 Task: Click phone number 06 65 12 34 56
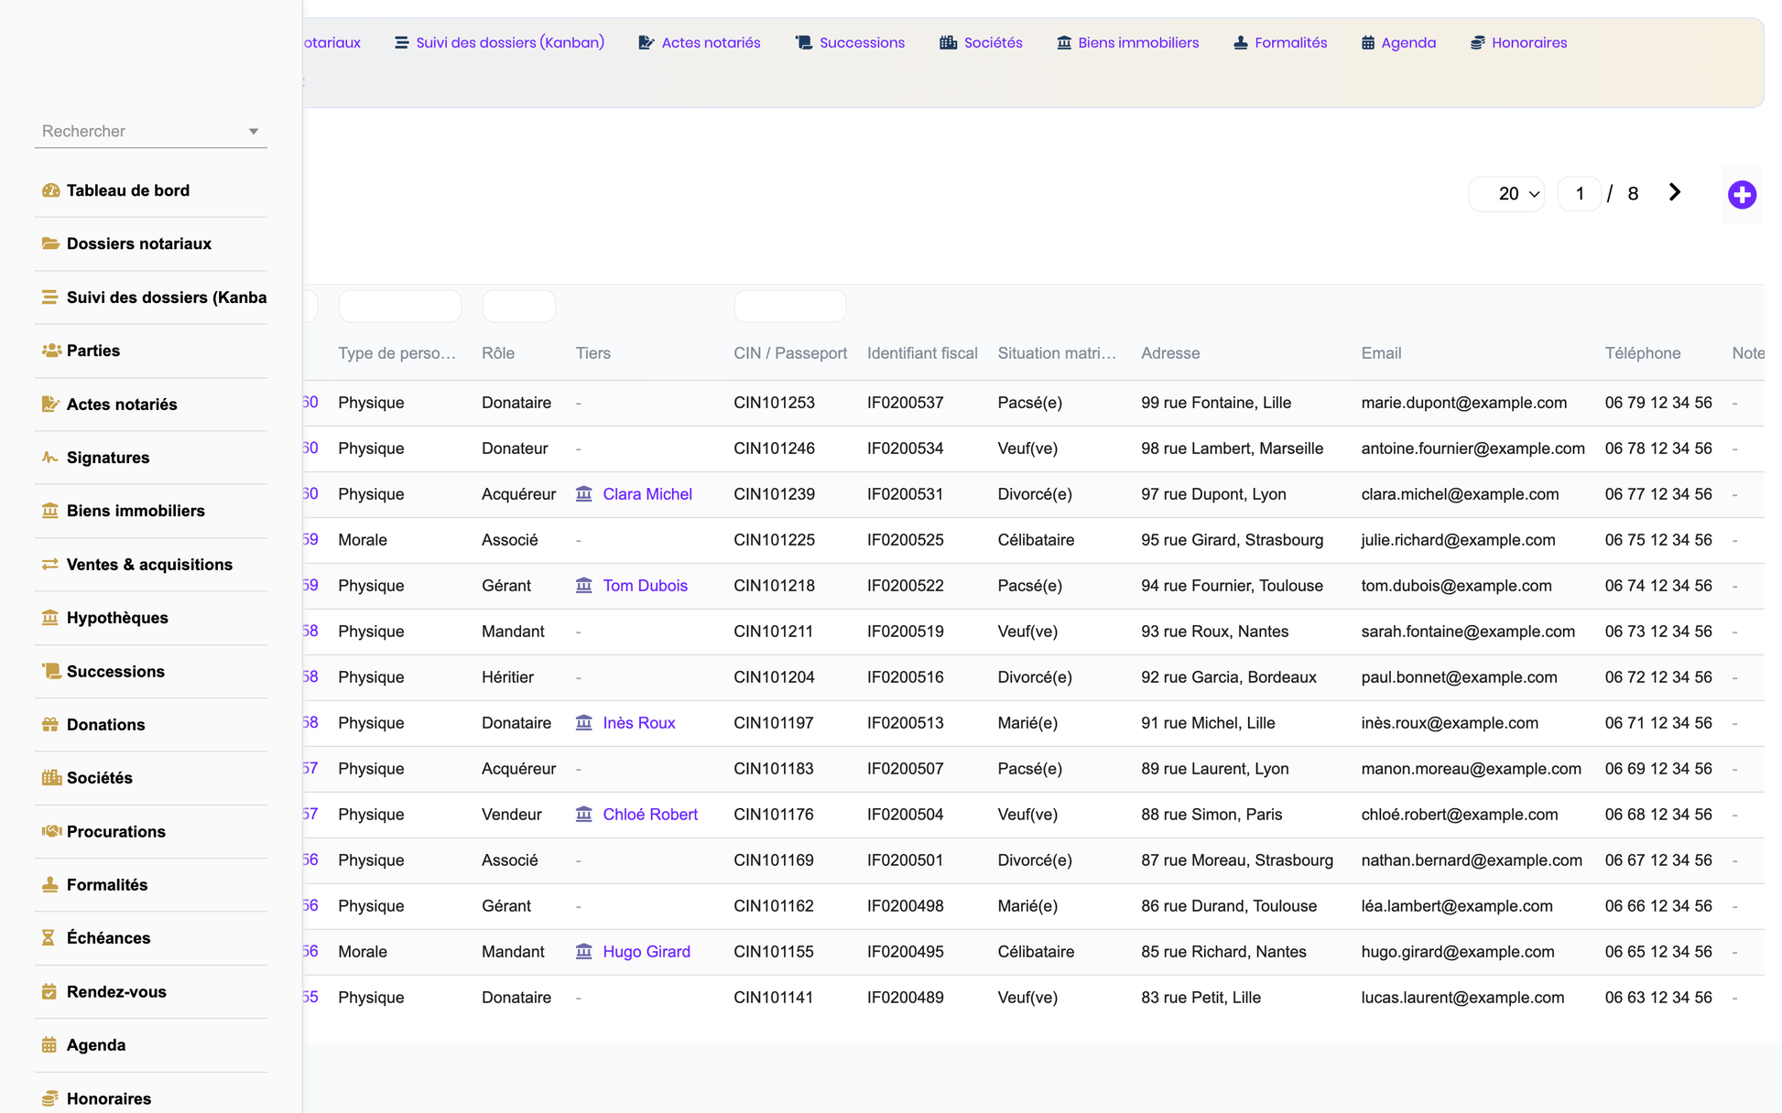1658,952
